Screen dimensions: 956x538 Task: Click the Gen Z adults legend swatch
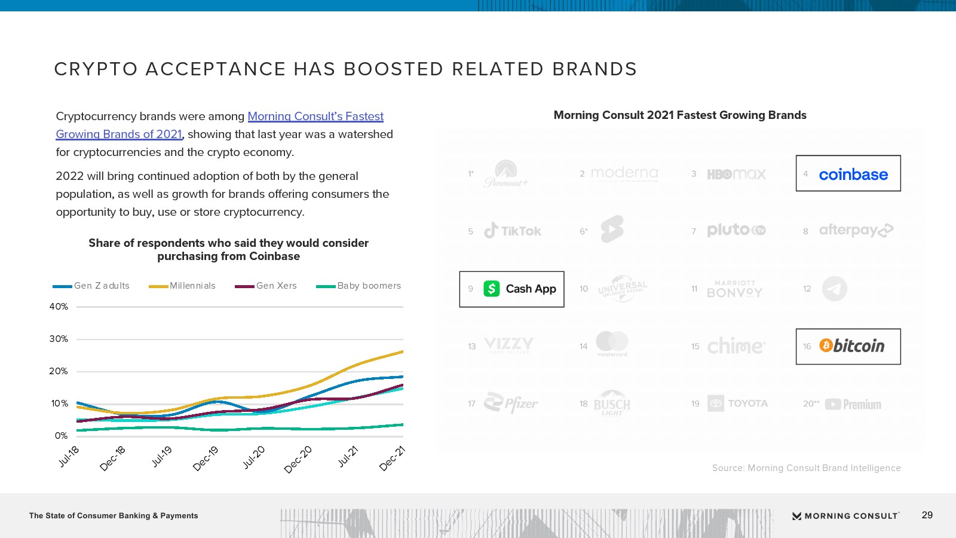pos(62,286)
